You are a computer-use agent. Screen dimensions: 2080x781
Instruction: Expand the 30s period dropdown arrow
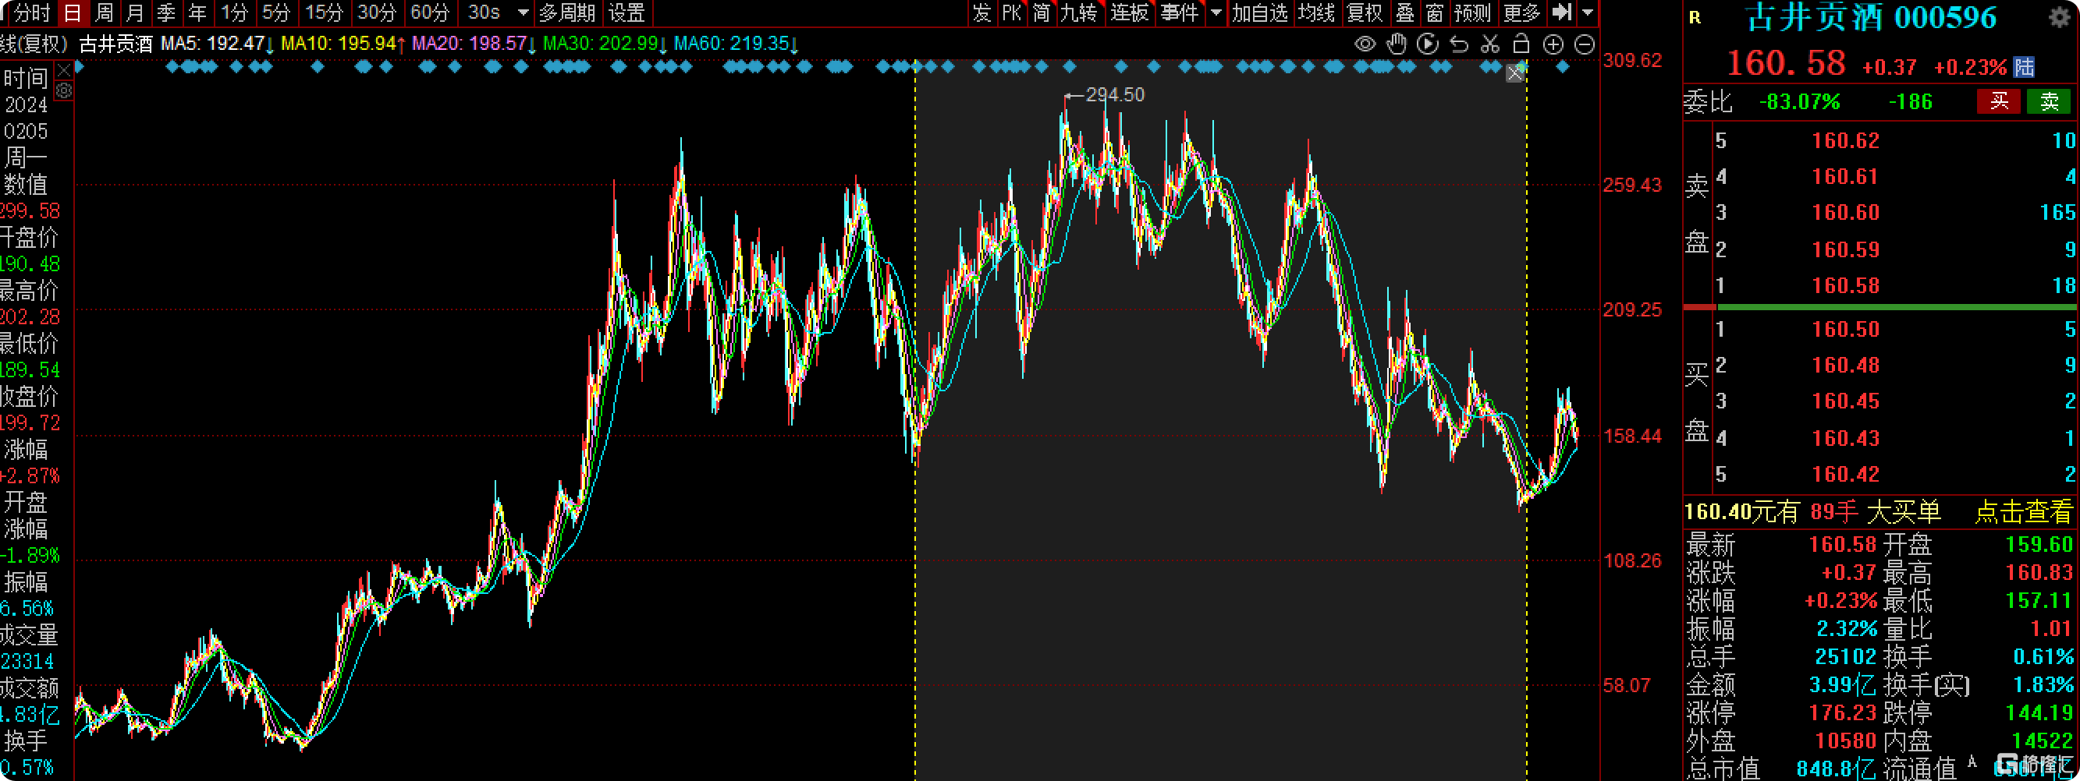[x=524, y=13]
